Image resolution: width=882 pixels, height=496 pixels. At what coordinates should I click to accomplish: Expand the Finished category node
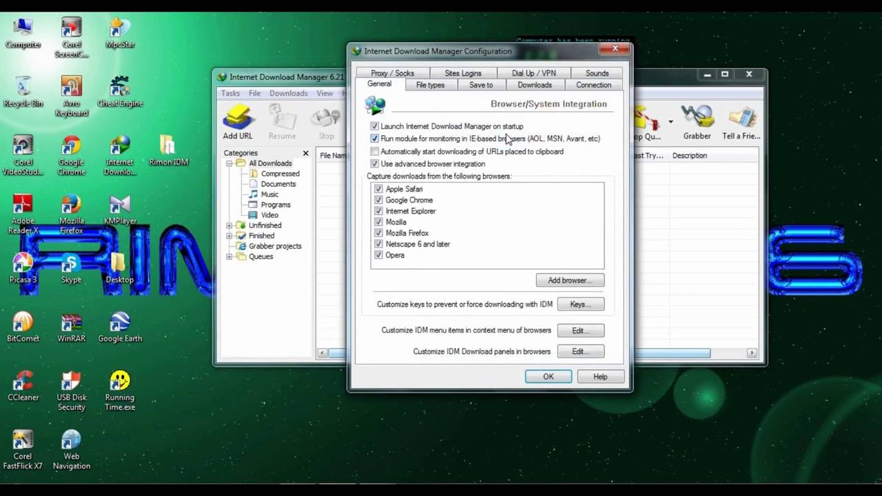click(x=229, y=236)
